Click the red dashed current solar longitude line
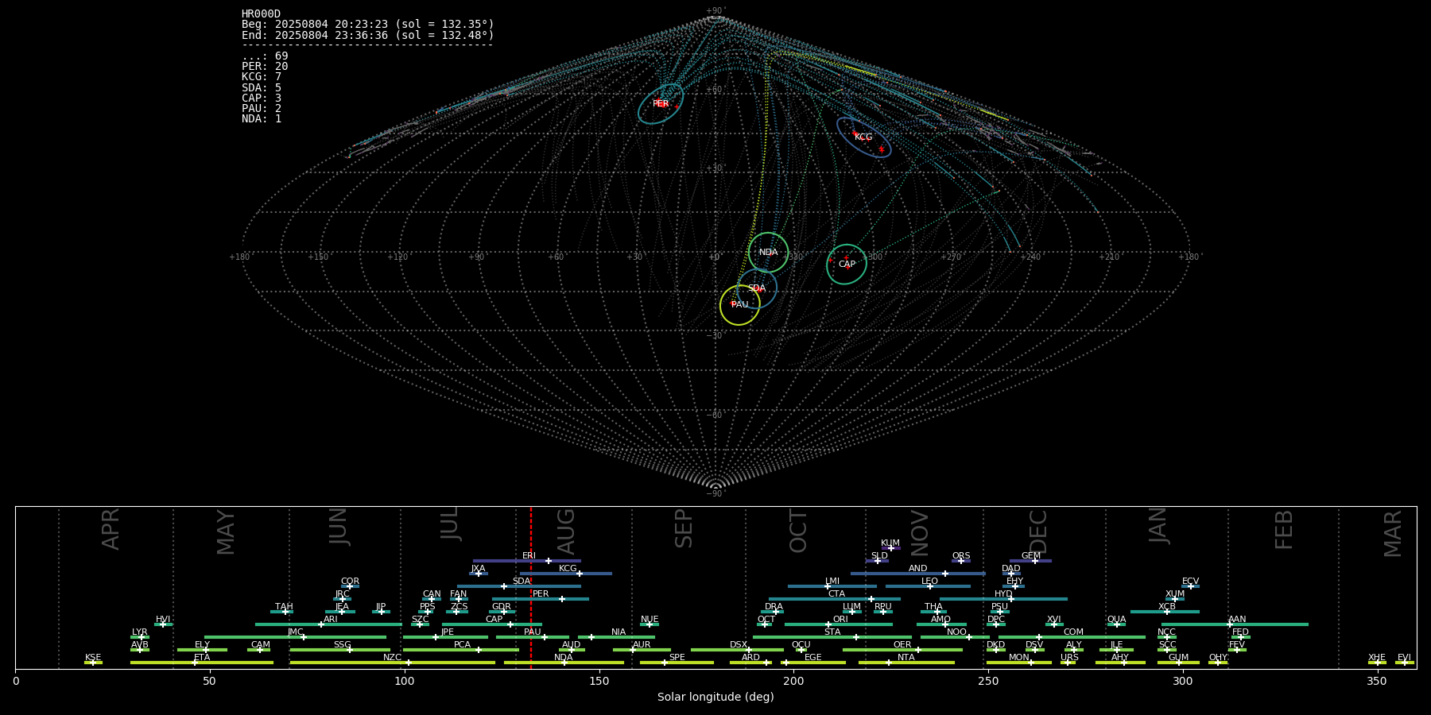 pyautogui.click(x=531, y=588)
